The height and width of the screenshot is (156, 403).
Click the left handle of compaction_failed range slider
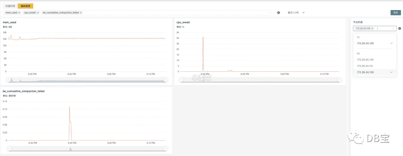pos(9,149)
